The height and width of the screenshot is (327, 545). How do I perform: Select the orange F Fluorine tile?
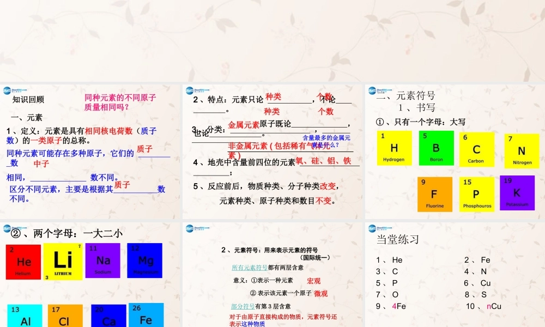(435, 193)
